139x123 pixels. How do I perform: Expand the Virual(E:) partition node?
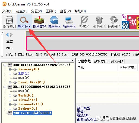click(x=10, y=100)
